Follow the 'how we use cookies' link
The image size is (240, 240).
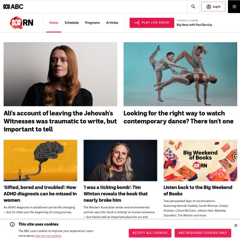[x=48, y=236]
